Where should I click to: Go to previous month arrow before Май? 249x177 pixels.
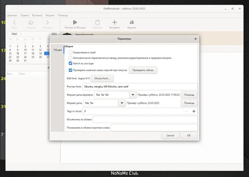(x=7, y=34)
